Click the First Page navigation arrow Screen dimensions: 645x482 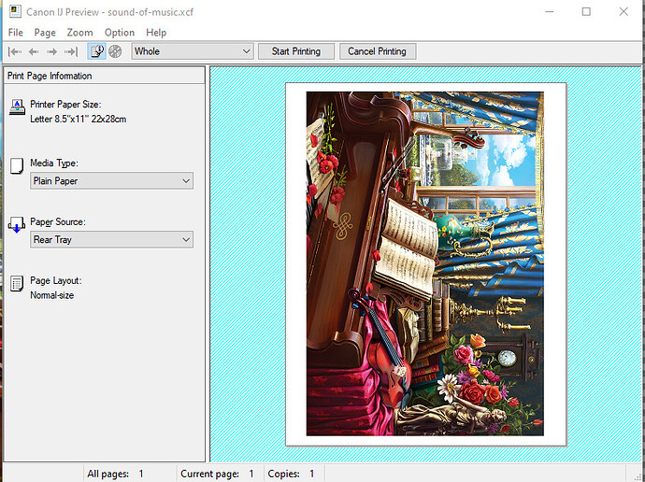click(x=15, y=51)
